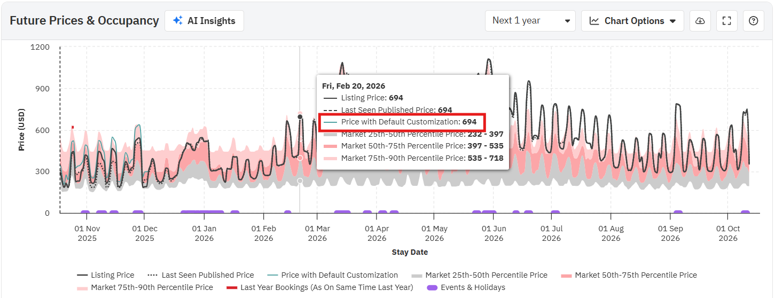775x298 pixels.
Task: Toggle Listing Price series in legend
Action: [112, 275]
